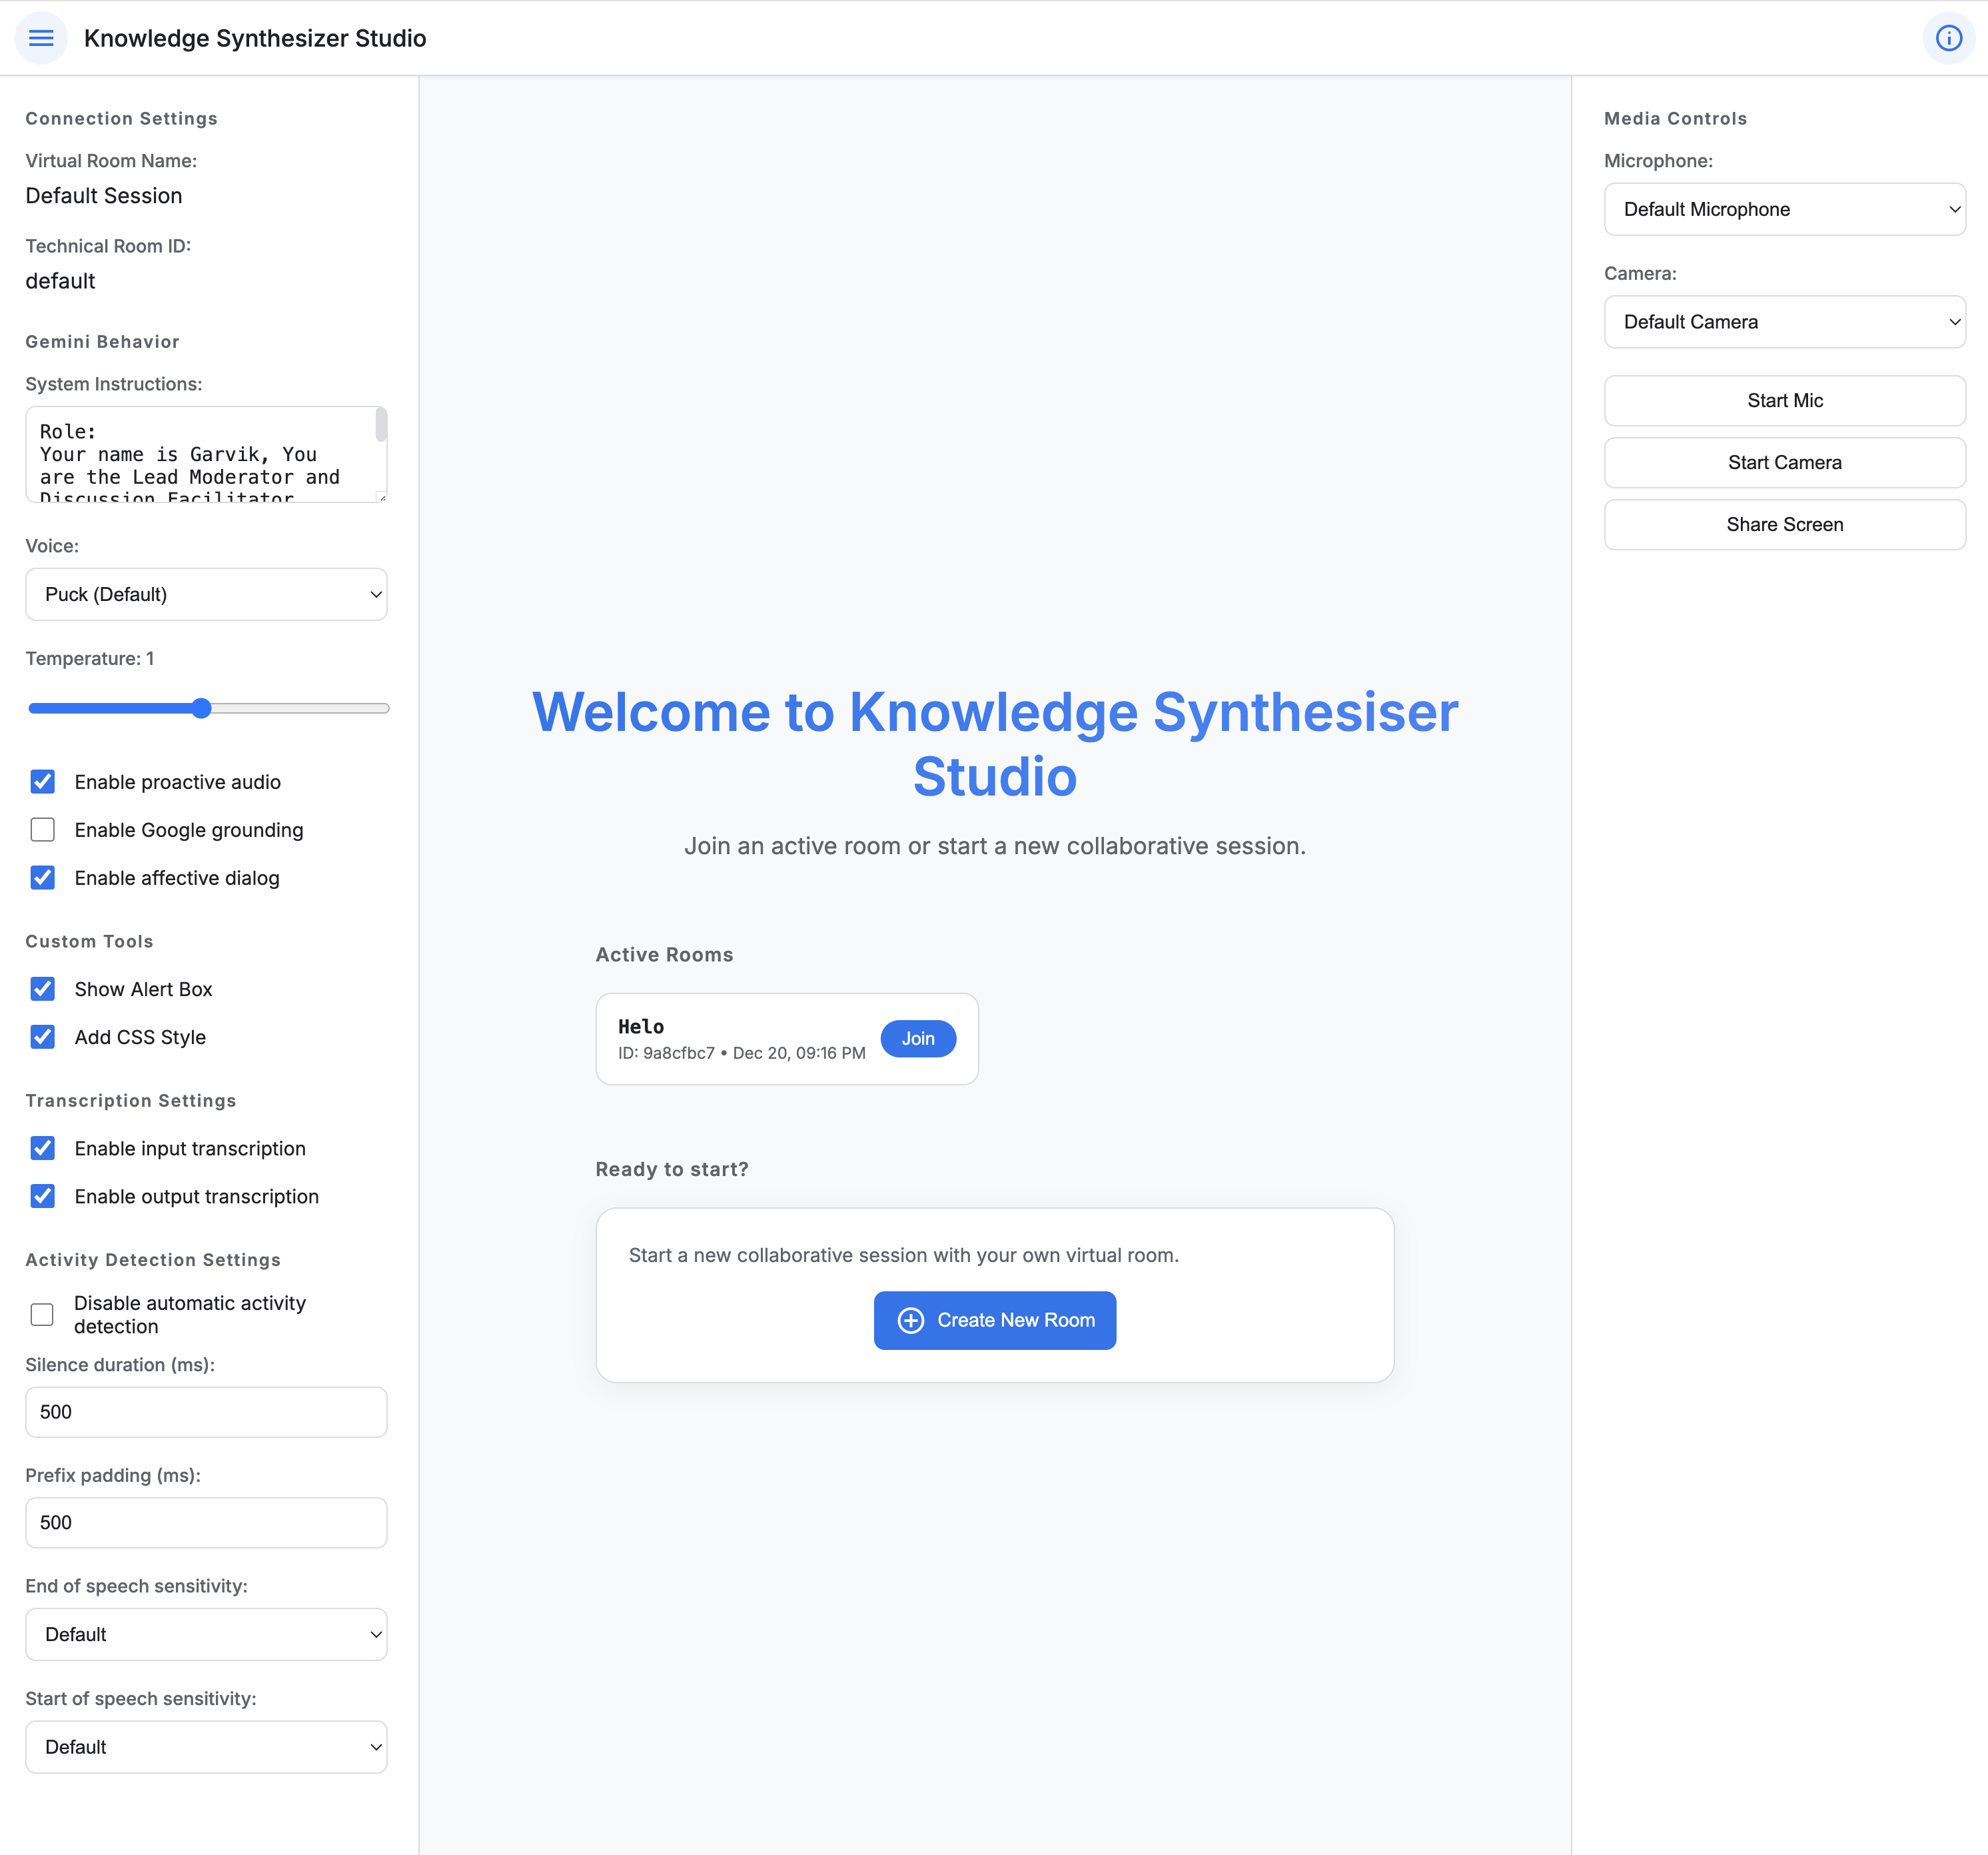Screen dimensions: 1988x1855
Task: Disable proactive audio
Action: click(x=42, y=781)
